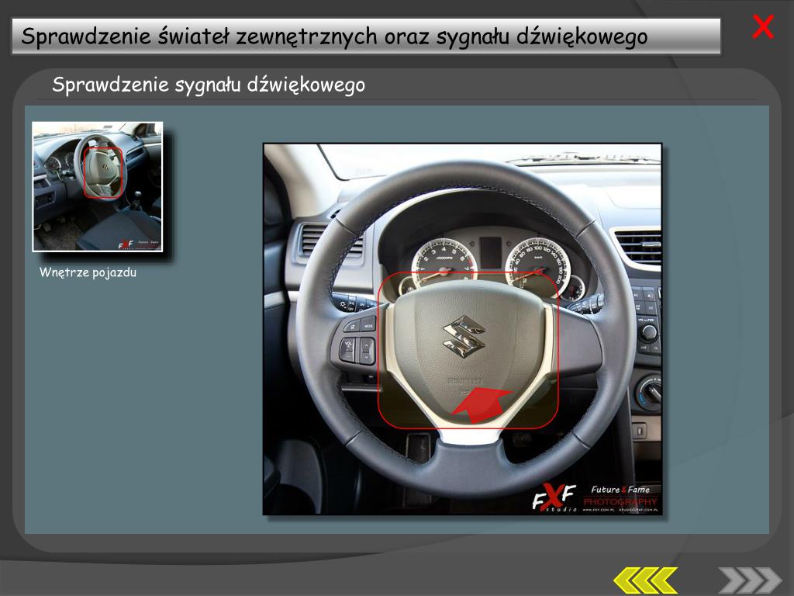Go back using the yellow arrows
Viewport: 794px width, 596px height.
tap(645, 580)
